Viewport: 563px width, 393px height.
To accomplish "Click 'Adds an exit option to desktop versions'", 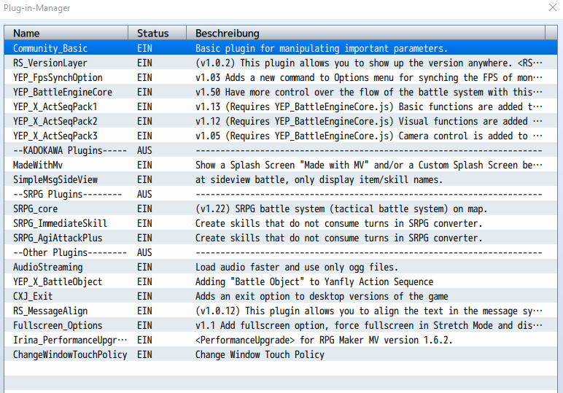I will pyautogui.click(x=322, y=297).
